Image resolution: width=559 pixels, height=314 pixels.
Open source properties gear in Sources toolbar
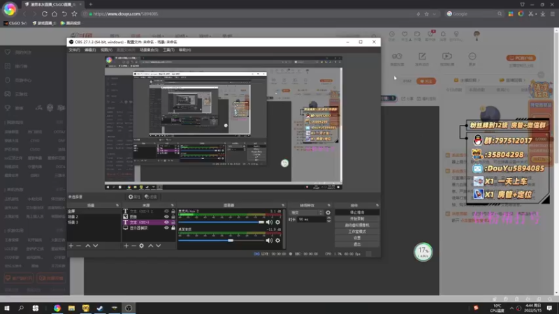(x=142, y=246)
